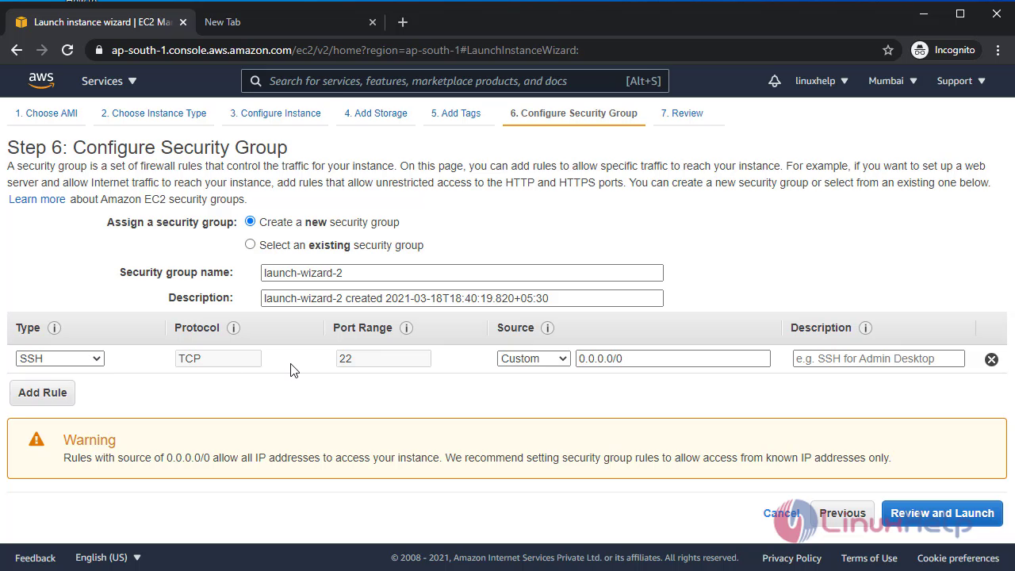The width and height of the screenshot is (1015, 571).
Task: Select an existing security group radio
Action: pos(250,244)
